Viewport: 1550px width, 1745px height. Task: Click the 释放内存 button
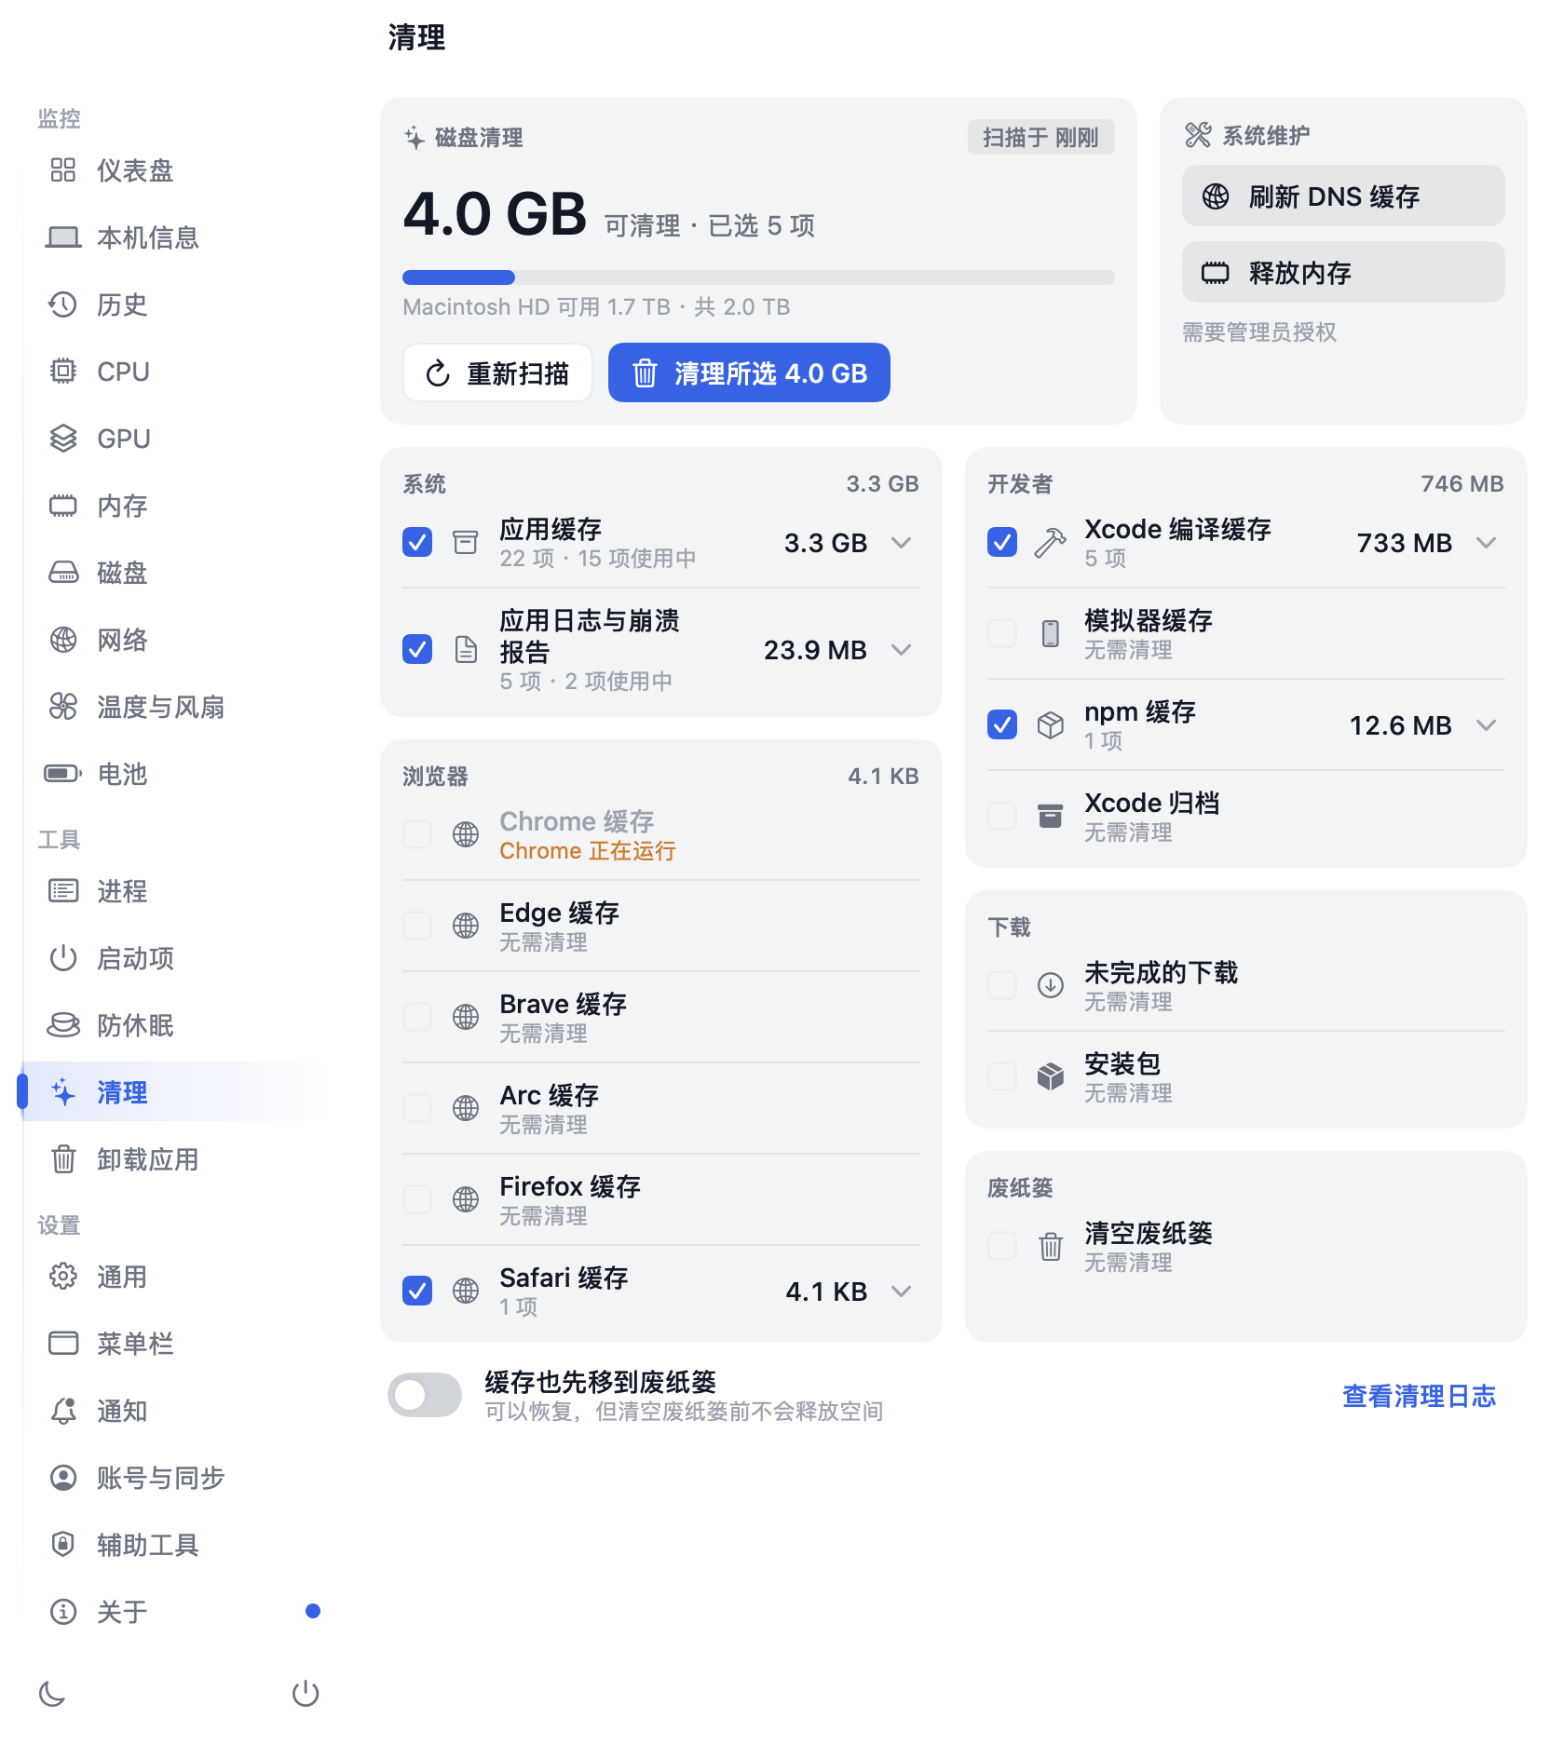(x=1343, y=273)
